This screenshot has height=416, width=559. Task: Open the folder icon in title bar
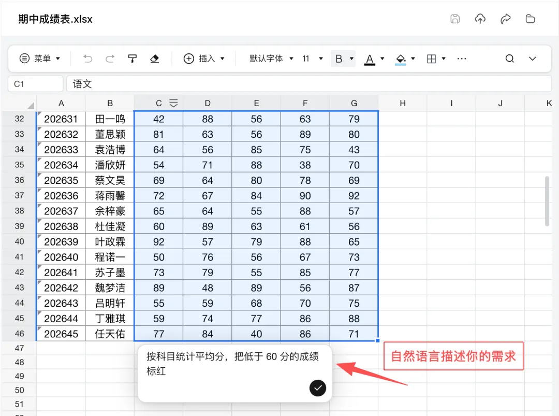(531, 19)
